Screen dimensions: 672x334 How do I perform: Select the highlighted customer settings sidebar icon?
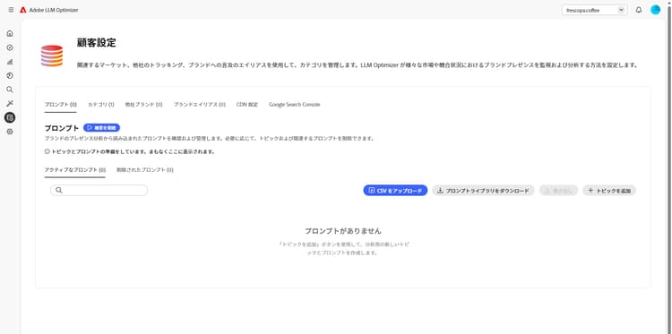(10, 117)
